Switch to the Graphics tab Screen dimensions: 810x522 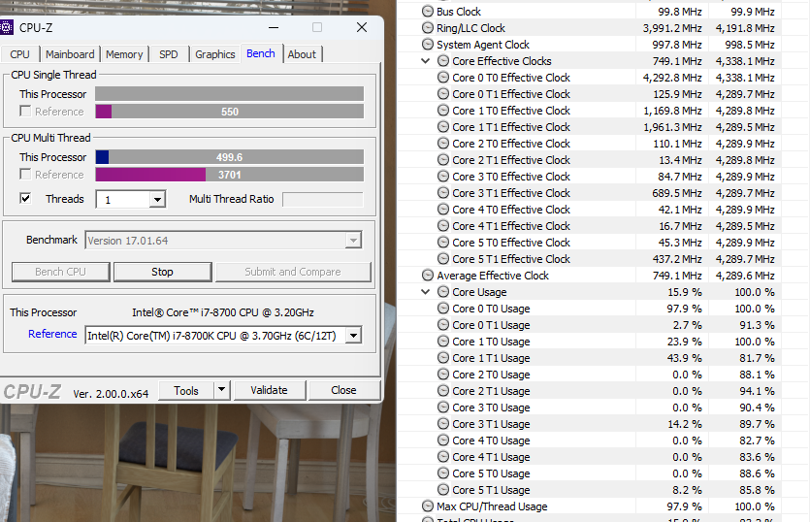(x=215, y=54)
